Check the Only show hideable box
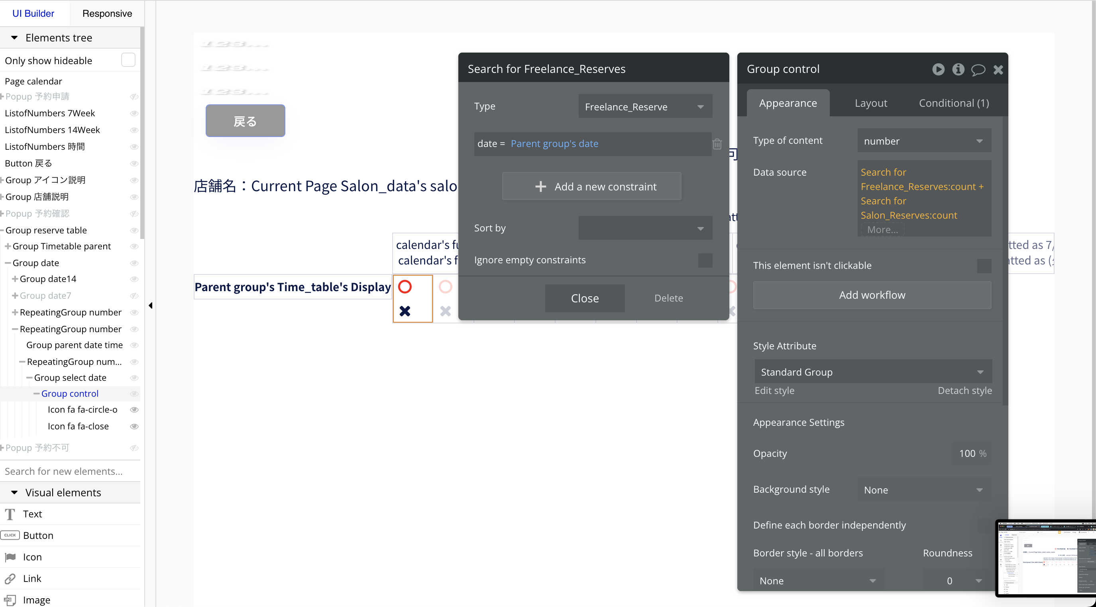This screenshot has width=1096, height=607. [x=128, y=60]
